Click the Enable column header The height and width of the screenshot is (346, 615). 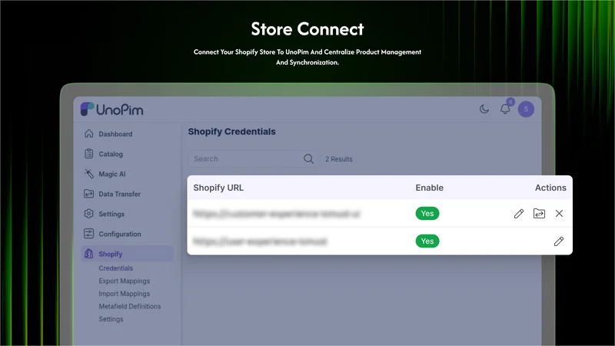pyautogui.click(x=430, y=188)
